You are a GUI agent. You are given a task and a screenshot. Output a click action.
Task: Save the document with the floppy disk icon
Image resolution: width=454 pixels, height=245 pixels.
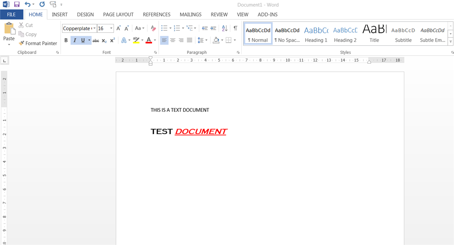[17, 4]
